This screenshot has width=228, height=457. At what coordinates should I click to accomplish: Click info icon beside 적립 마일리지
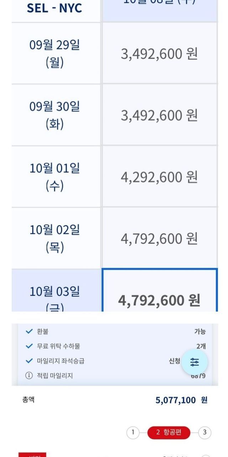pyautogui.click(x=29, y=376)
